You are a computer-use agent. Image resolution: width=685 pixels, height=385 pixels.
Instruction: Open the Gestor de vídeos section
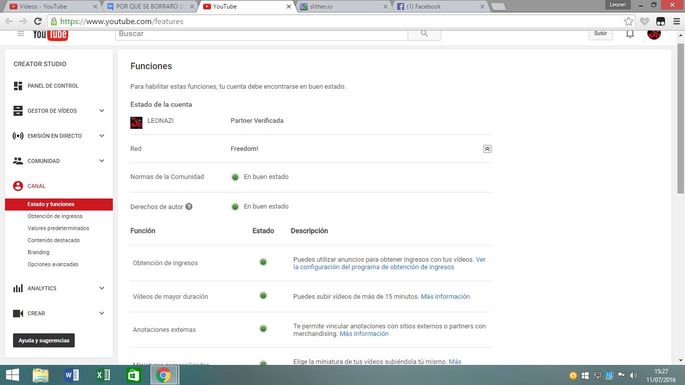pos(52,111)
